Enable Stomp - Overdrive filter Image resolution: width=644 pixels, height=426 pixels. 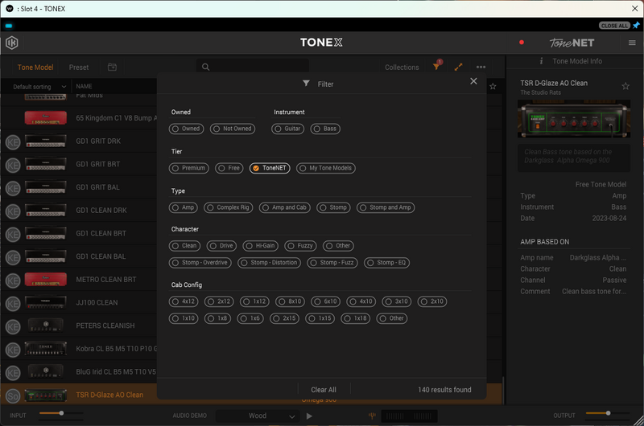(200, 262)
